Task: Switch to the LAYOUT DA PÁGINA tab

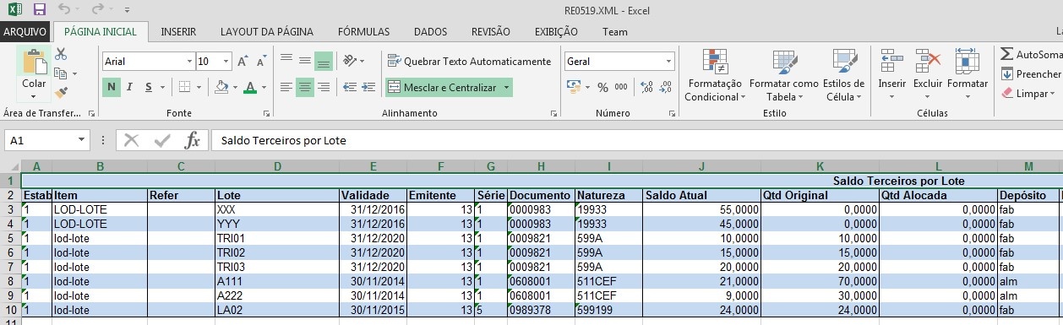Action: pyautogui.click(x=266, y=32)
